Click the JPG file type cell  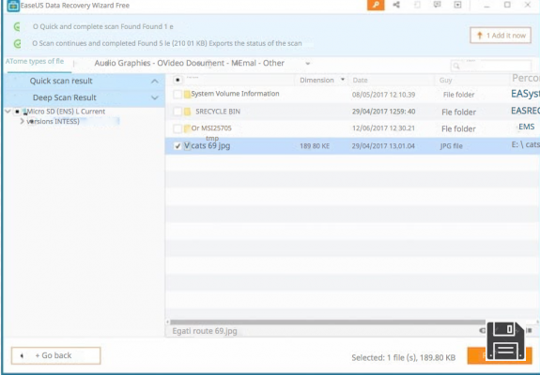[451, 146]
